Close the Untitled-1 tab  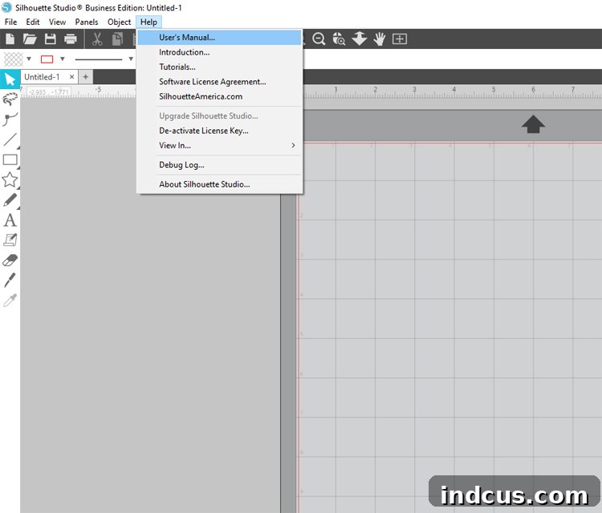tap(71, 77)
